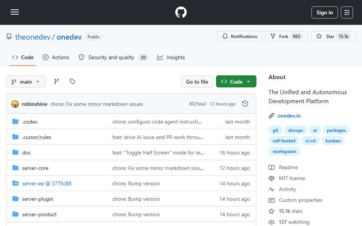This screenshot has width=362, height=226.
Task: Click the pulse icon beside Activity
Action: (x=271, y=189)
